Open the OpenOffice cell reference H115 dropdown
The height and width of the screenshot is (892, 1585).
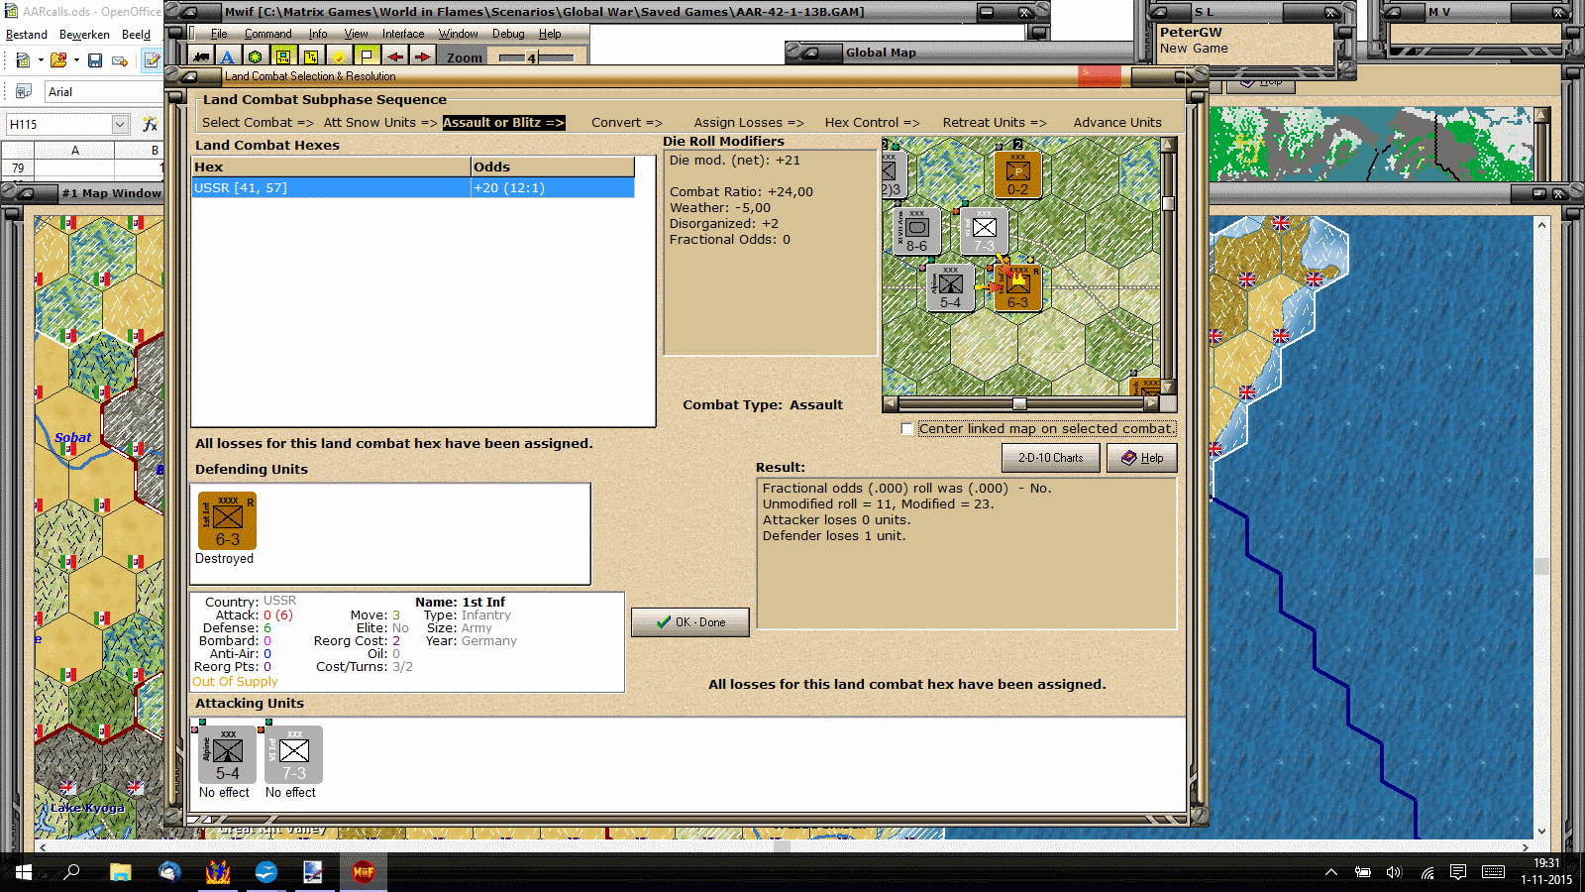[x=120, y=124]
